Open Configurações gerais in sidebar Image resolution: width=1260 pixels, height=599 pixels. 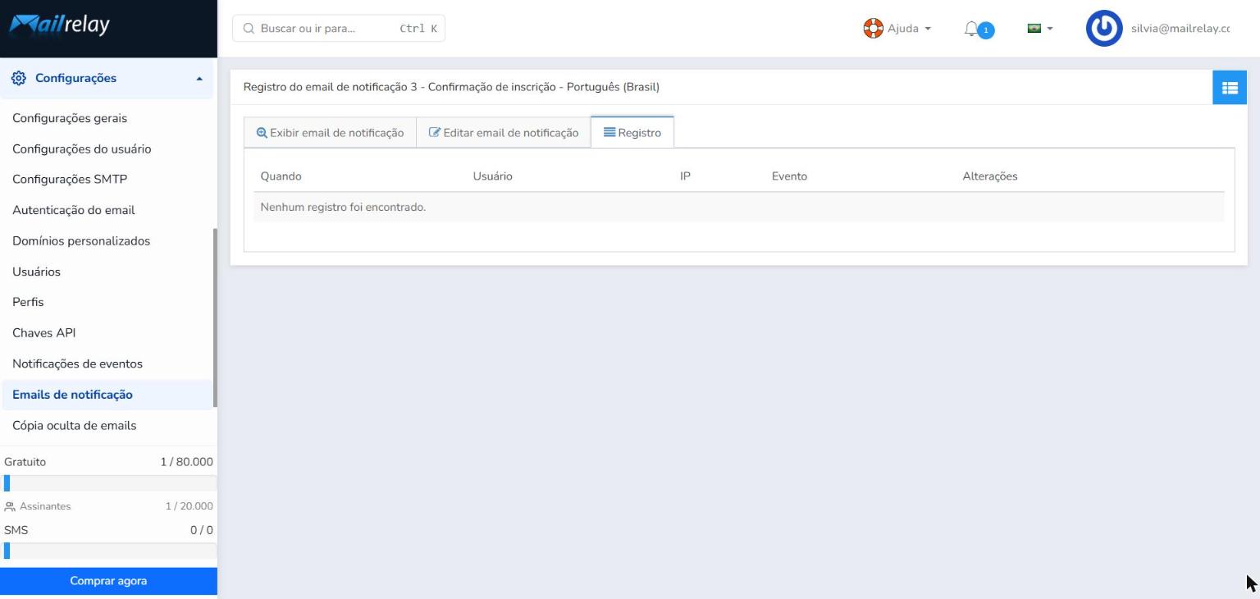[70, 118]
